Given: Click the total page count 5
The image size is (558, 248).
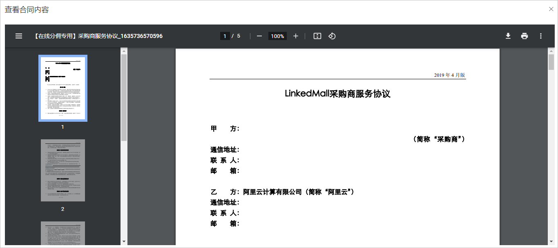Looking at the screenshot, I should point(239,36).
